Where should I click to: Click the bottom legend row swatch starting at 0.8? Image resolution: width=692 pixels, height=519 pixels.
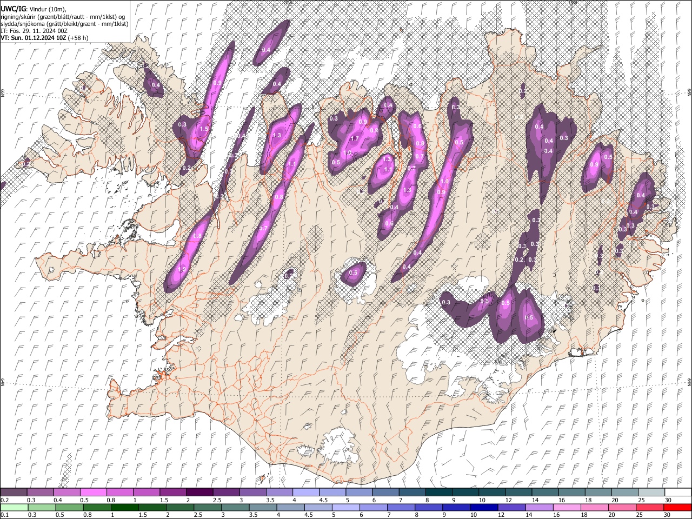[97, 507]
